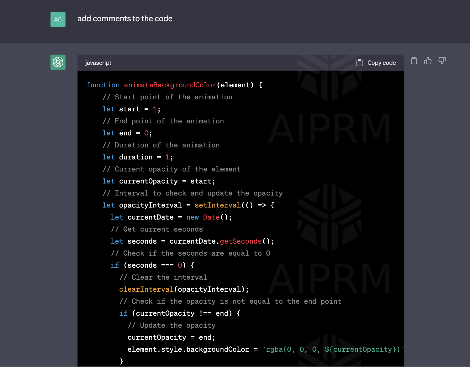
Task: Click comment 'Duration of the animation'
Action: [161, 145]
